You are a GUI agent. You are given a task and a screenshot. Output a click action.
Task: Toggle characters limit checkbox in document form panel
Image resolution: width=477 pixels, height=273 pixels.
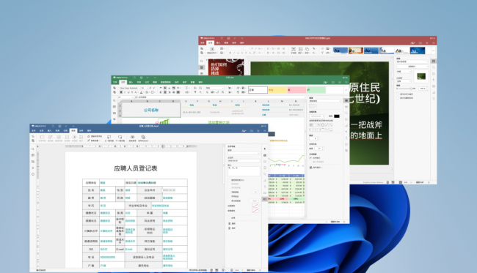[x=229, y=192]
